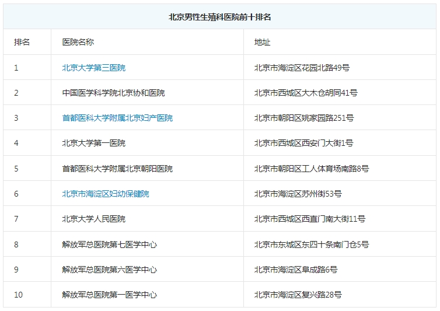Click the 医院名称 column header
This screenshot has width=440, height=311.
[78, 42]
